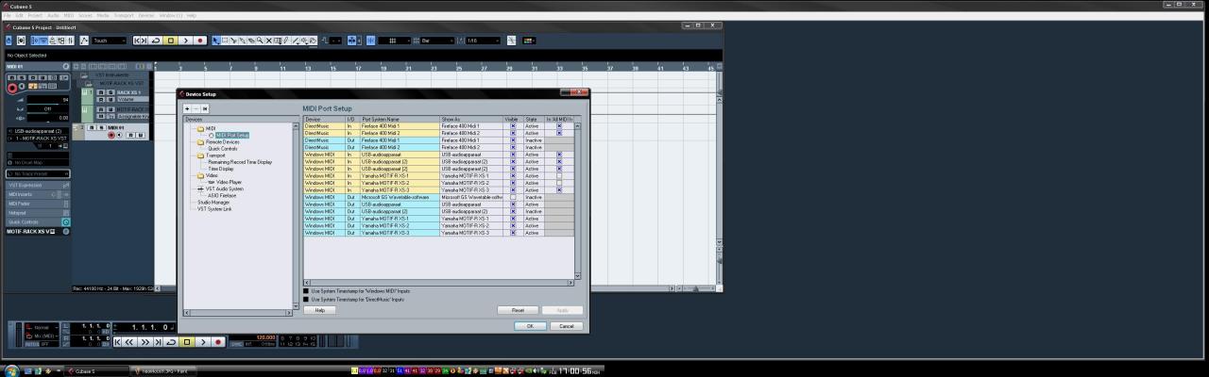Toggle the Cycle loop button in toolbar

click(x=156, y=41)
